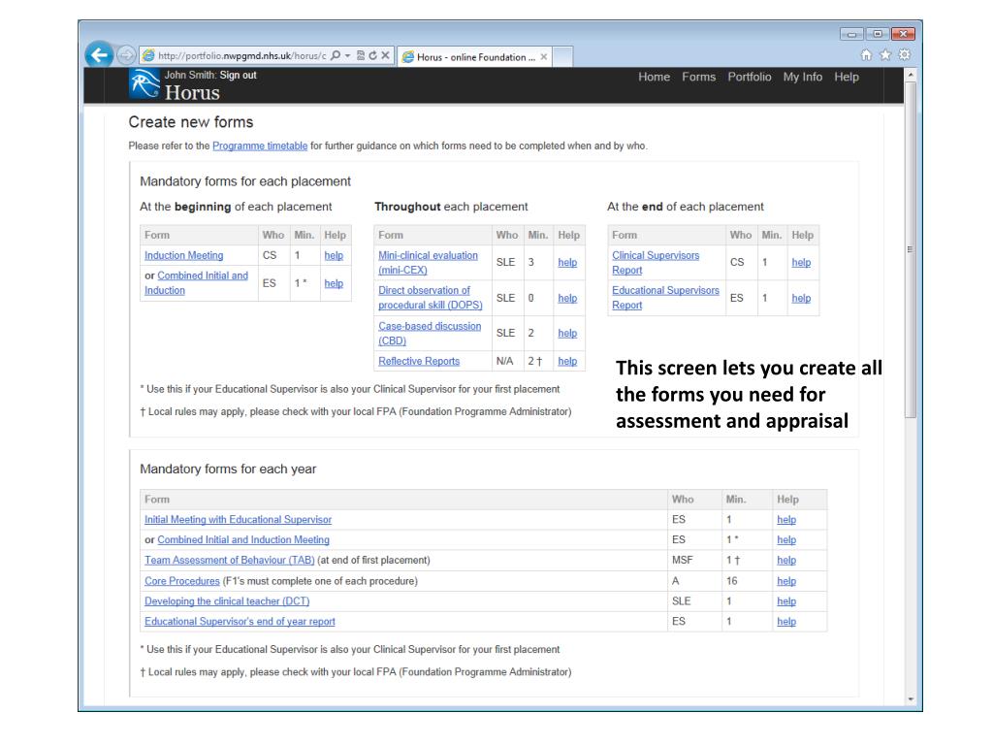This screenshot has height=745, width=993.
Task: Open the address bar dropdown arrow
Action: [x=348, y=55]
